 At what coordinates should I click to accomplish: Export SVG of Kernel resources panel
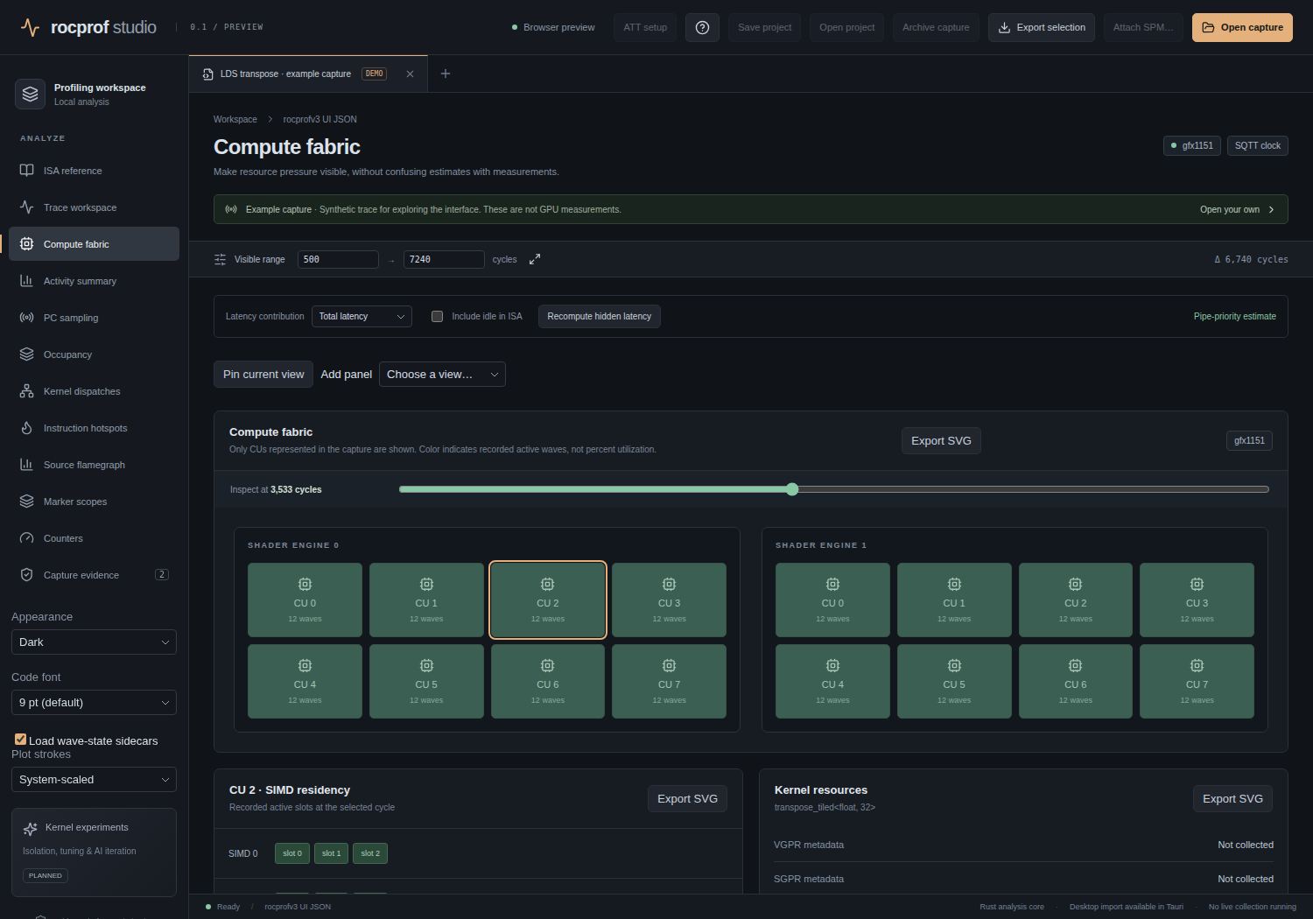(x=1232, y=798)
